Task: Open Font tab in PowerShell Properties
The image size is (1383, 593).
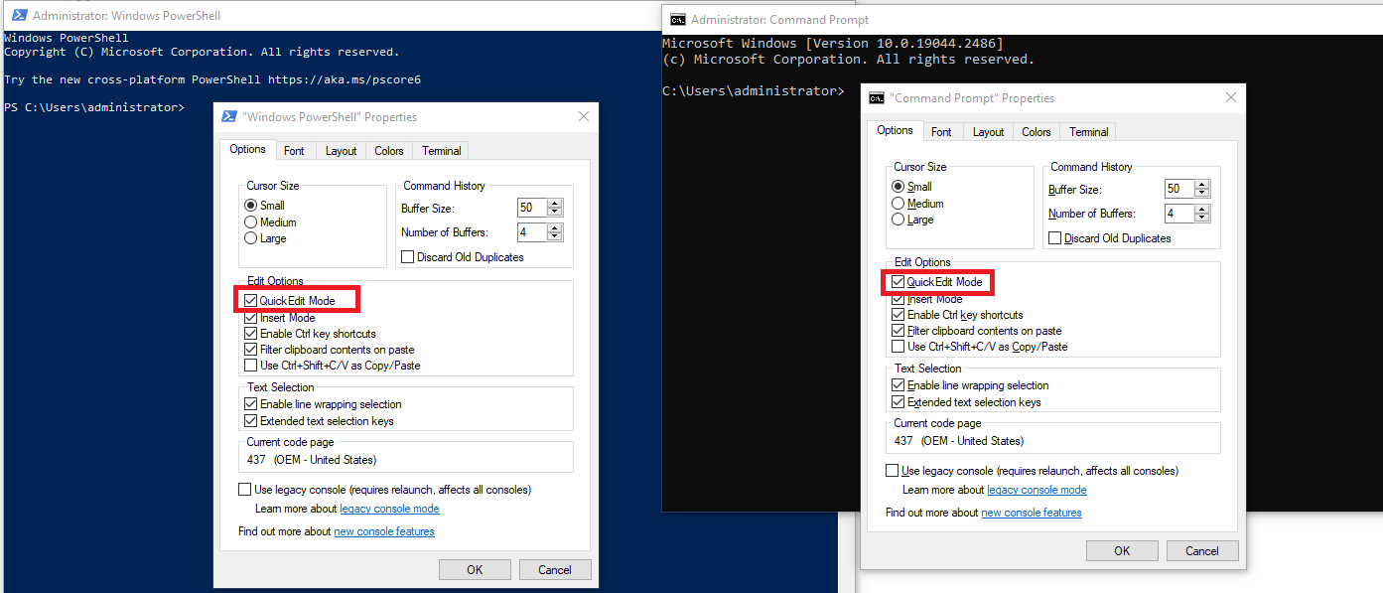Action: [294, 151]
